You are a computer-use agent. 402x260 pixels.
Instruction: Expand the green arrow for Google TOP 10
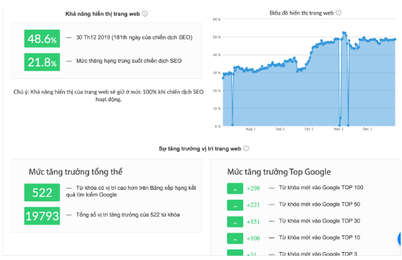click(x=235, y=238)
